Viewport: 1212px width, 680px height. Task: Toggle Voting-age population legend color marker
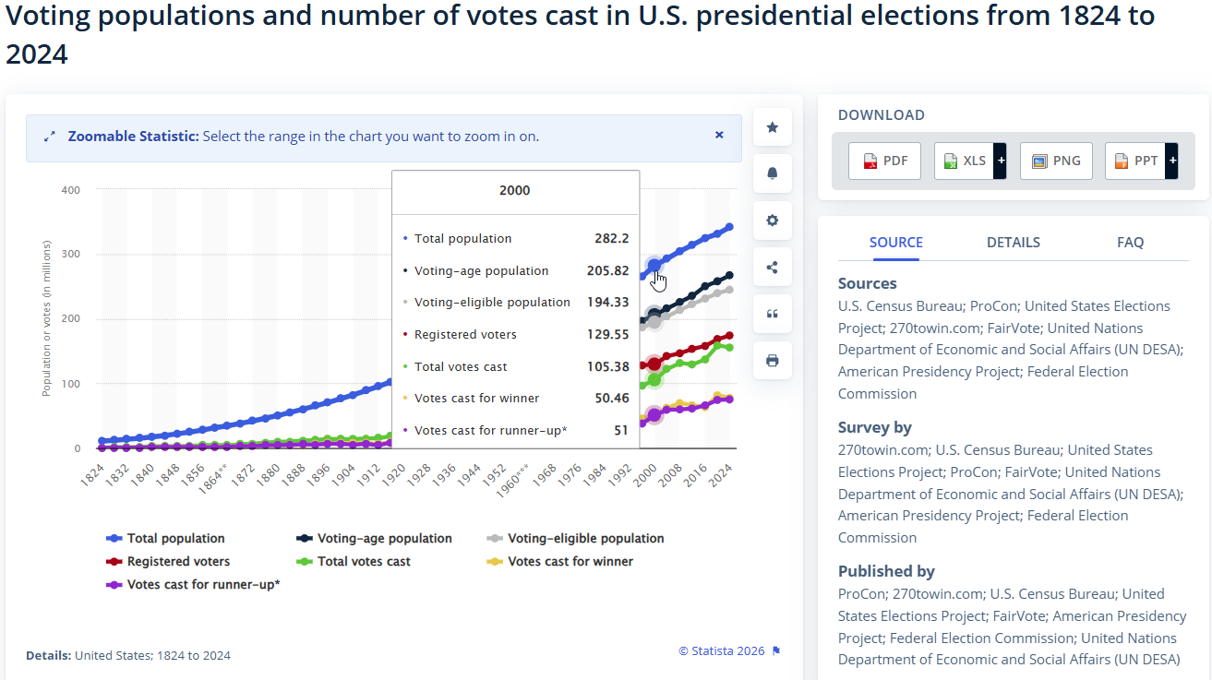click(x=305, y=538)
